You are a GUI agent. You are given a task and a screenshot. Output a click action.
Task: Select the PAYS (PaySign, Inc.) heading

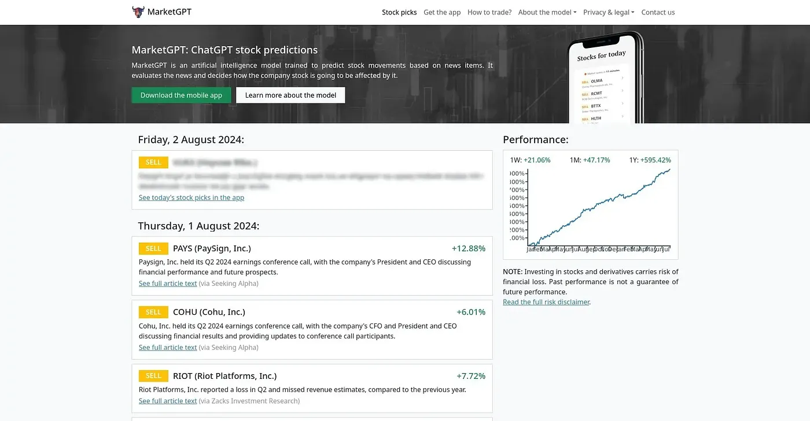tap(212, 248)
